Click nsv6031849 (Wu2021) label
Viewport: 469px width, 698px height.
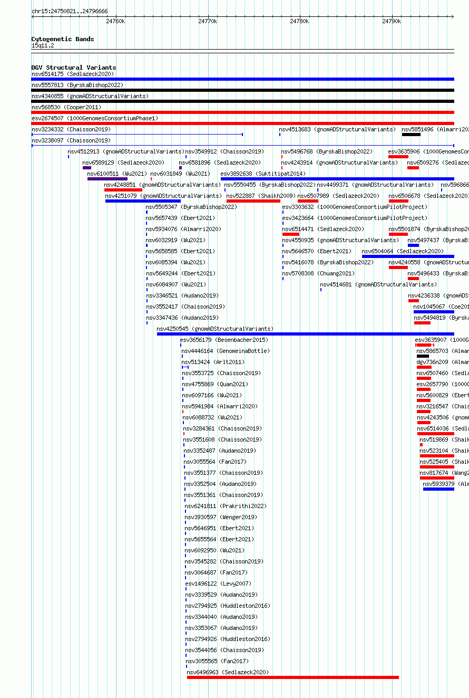pos(180,174)
